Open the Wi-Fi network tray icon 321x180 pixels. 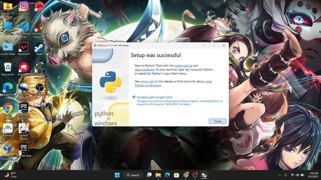[x=292, y=175]
